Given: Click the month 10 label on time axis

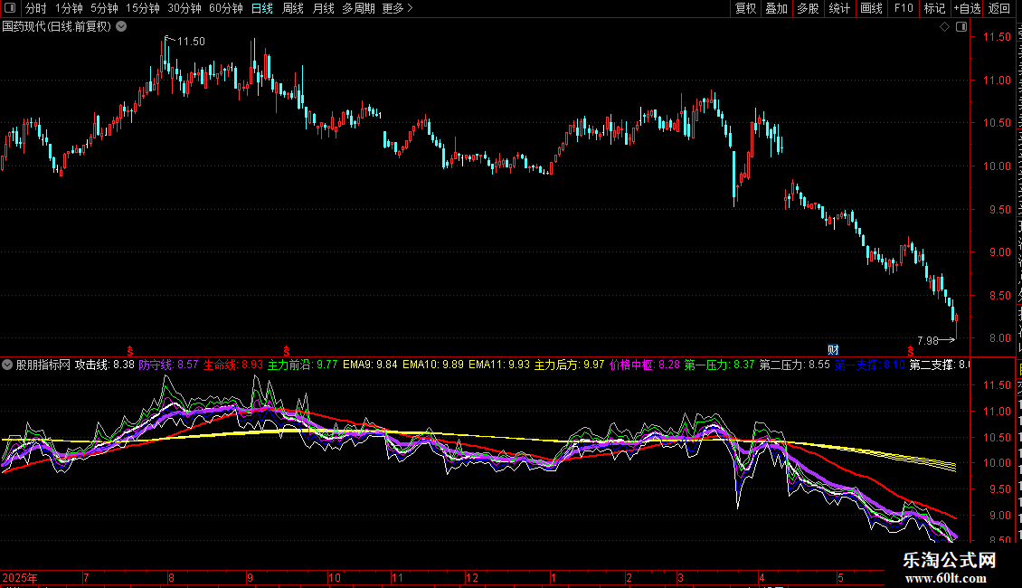Looking at the screenshot, I should click(335, 577).
